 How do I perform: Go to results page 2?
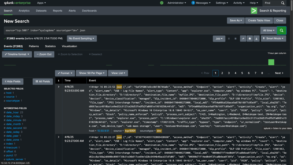point(222,73)
